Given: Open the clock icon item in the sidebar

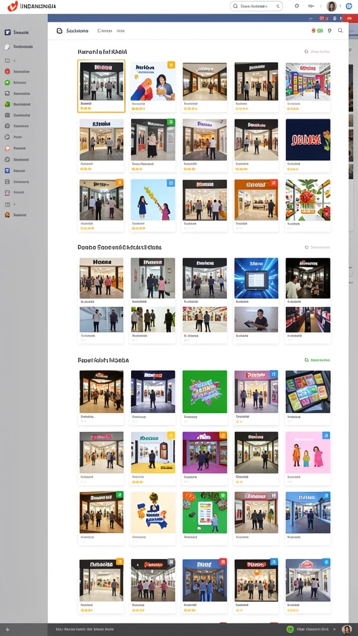Looking at the screenshot, I should point(7,137).
